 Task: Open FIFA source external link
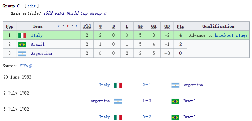(x=26, y=66)
